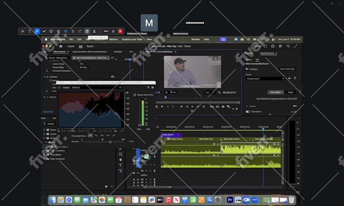Viewport: 344px width, 206px height.
Task: Open the Podcast Voice preset dropdown
Action: 265,78
